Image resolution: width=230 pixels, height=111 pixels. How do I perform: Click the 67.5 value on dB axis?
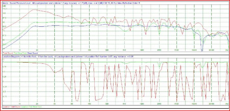(x=4, y=35)
